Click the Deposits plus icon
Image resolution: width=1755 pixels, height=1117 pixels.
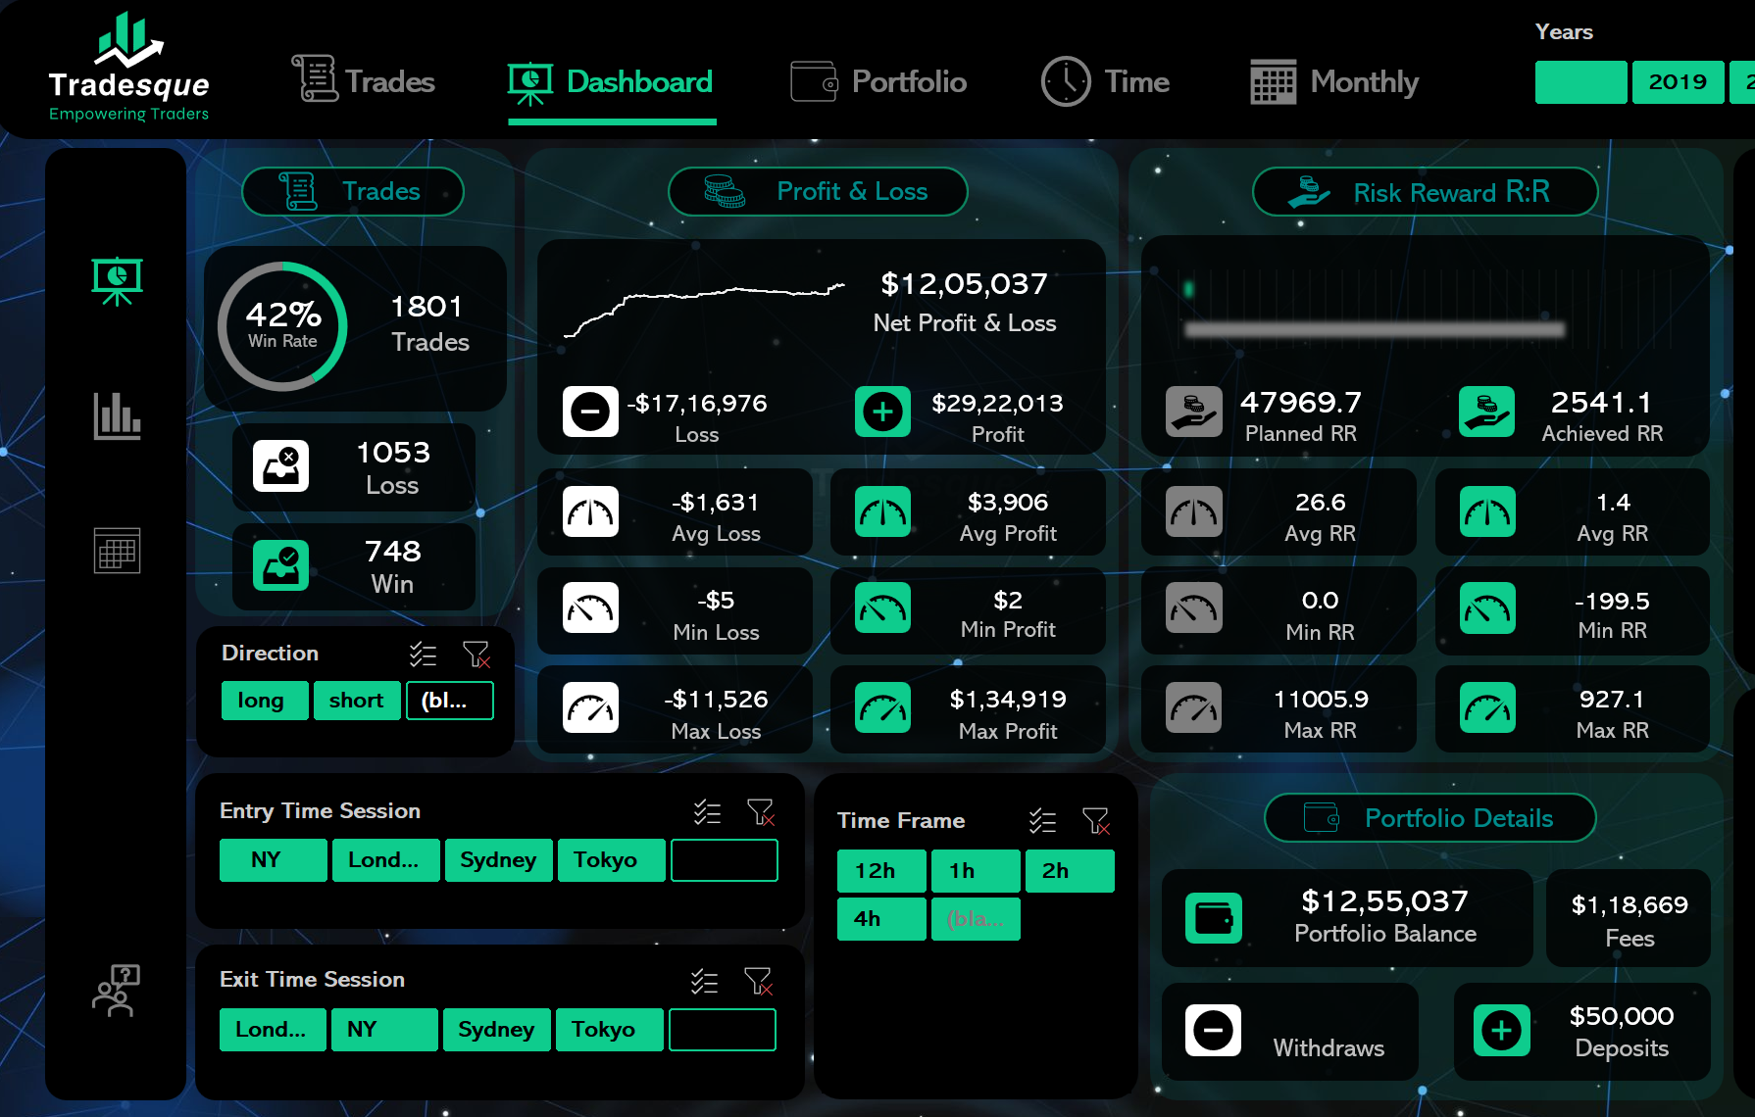(x=1501, y=1030)
